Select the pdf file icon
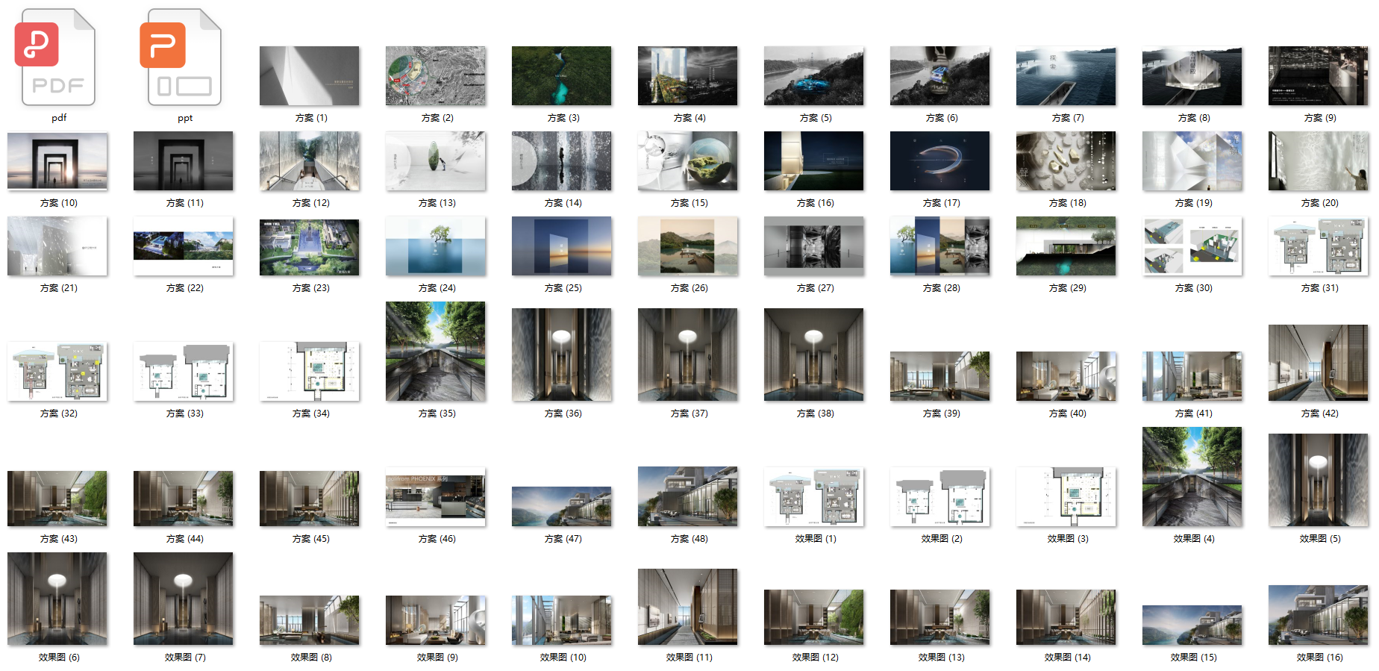1379x671 pixels. [57, 57]
